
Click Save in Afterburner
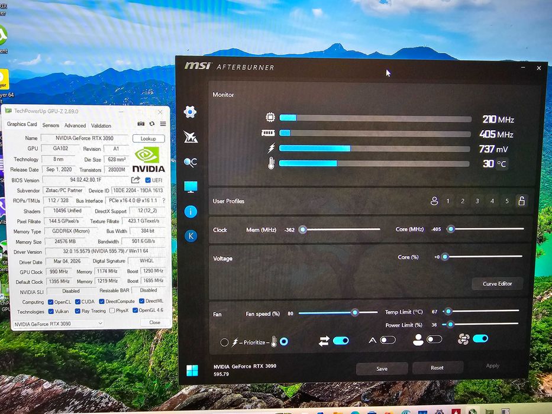click(382, 368)
